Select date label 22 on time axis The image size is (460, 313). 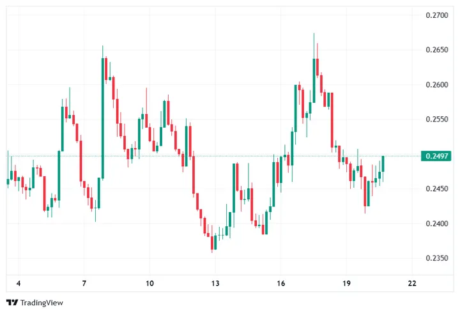point(412,283)
